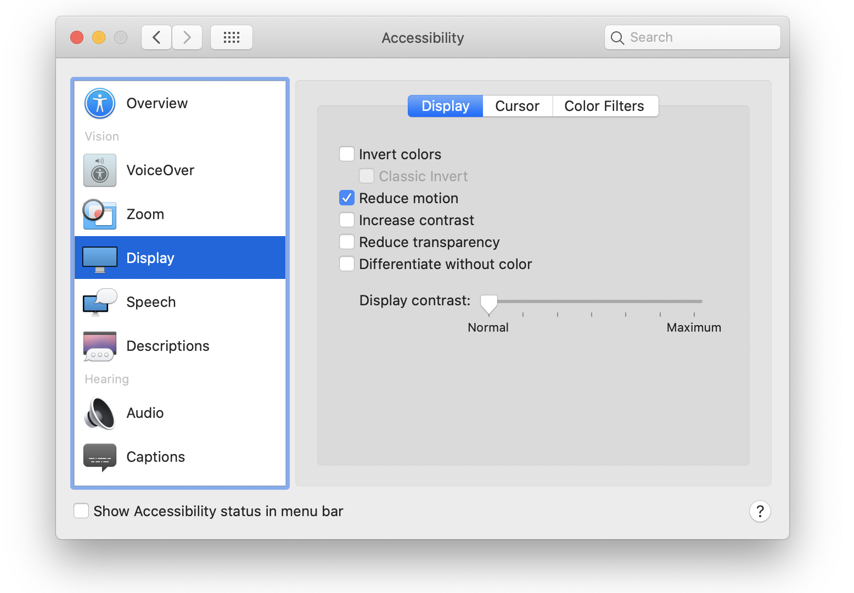This screenshot has width=854, height=593.
Task: Toggle Differentiate without color
Action: pos(347,264)
